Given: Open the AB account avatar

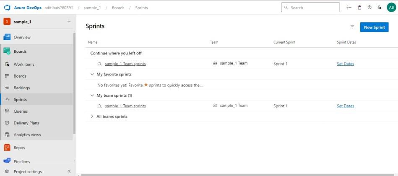Looking at the screenshot, I should [x=391, y=8].
